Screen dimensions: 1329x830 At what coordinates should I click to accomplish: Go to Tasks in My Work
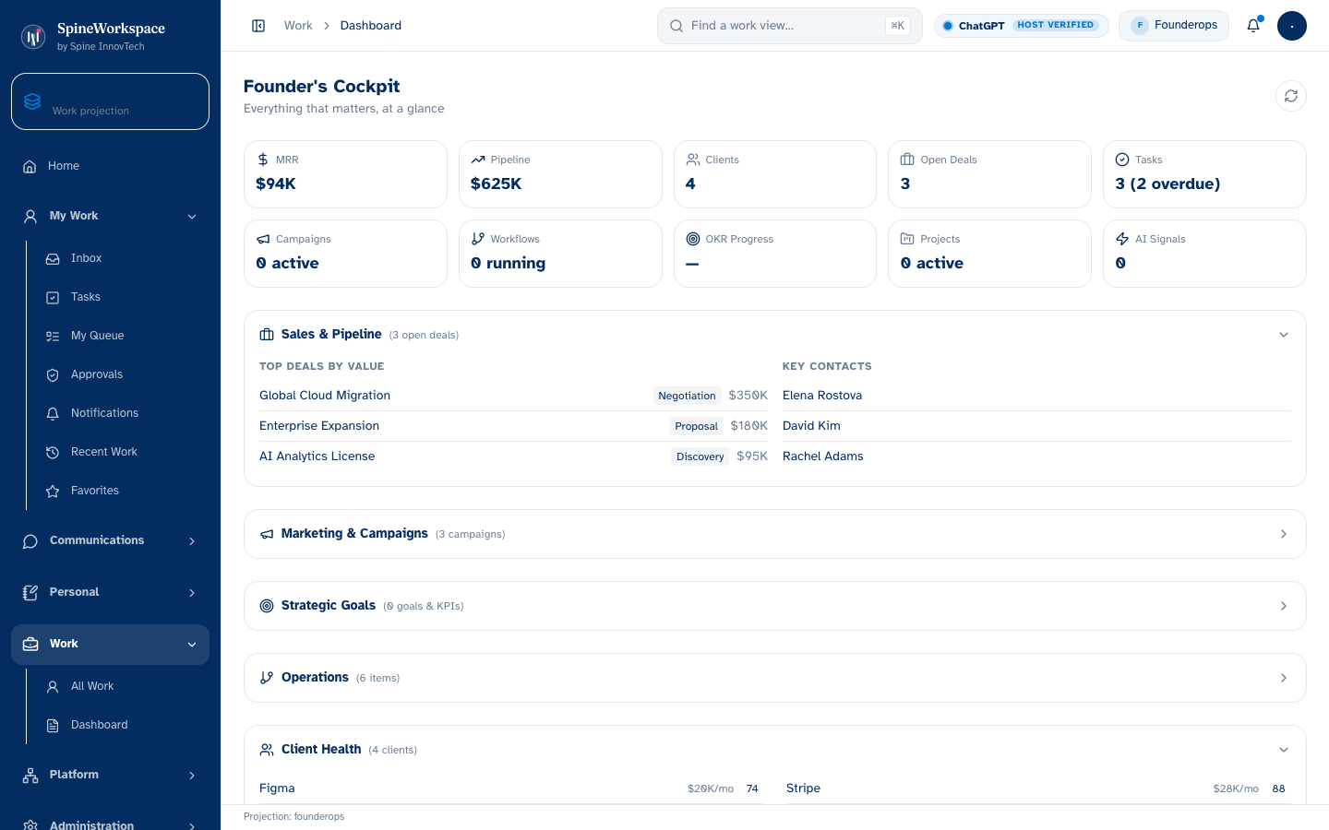121,297
